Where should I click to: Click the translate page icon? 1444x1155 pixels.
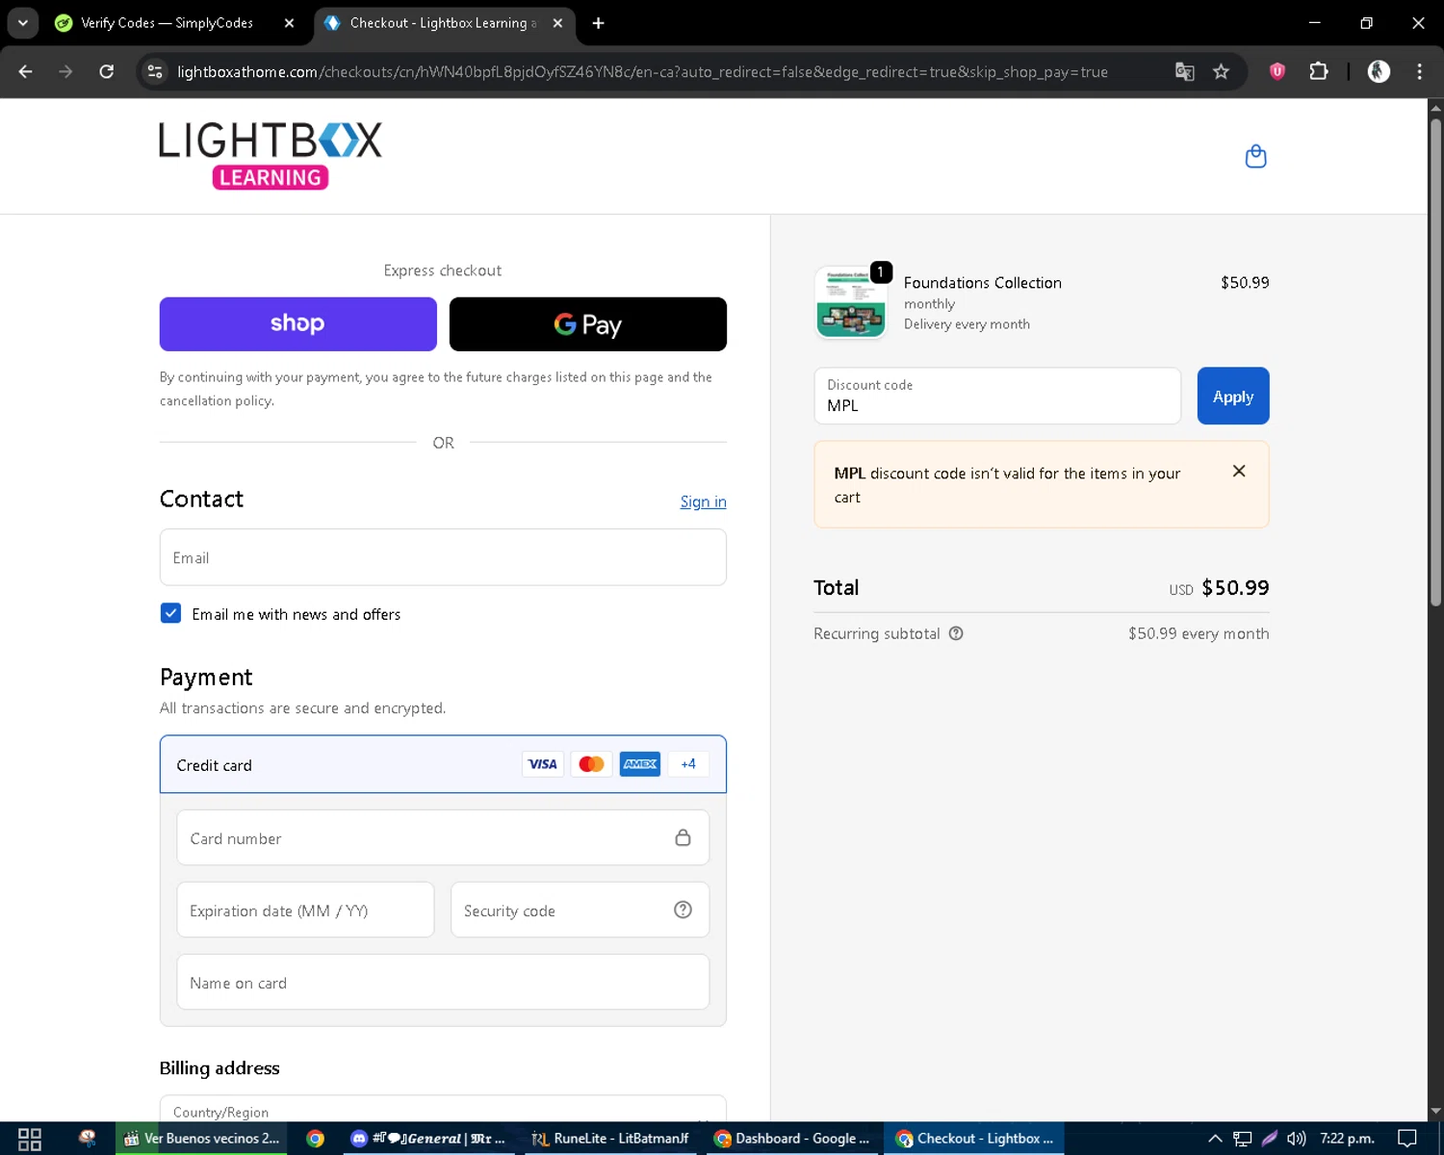[x=1185, y=71]
